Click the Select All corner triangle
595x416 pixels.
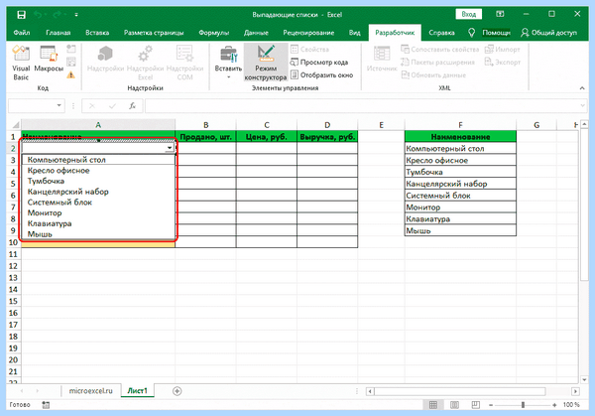coord(15,125)
